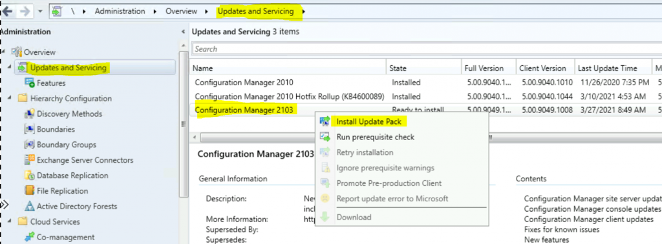Collapse the Overview tree node

click(x=3, y=52)
